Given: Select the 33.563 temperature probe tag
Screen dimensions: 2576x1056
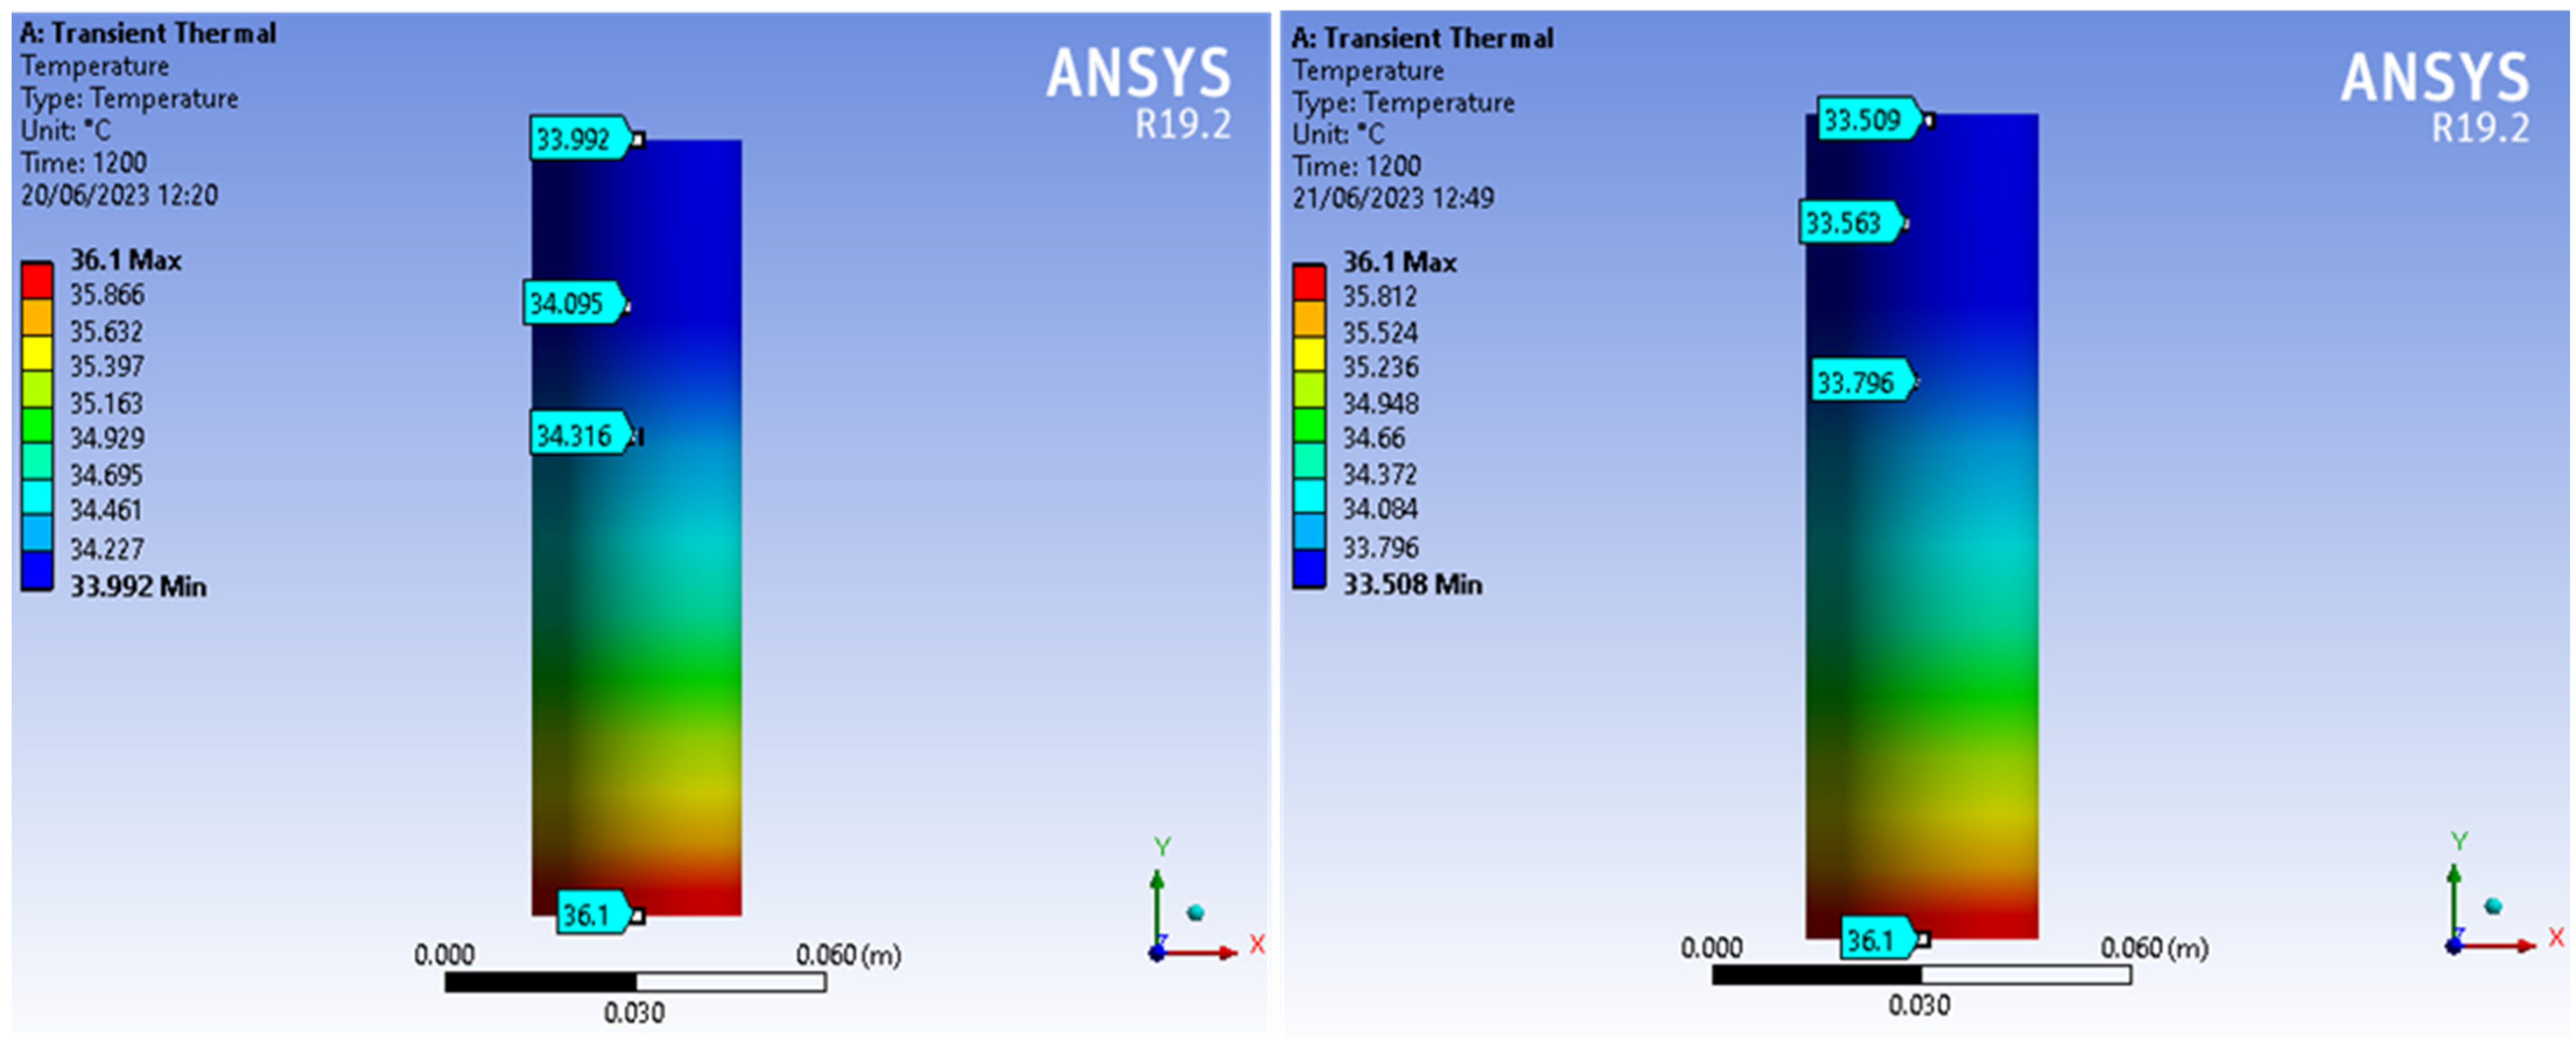Looking at the screenshot, I should click(1849, 222).
